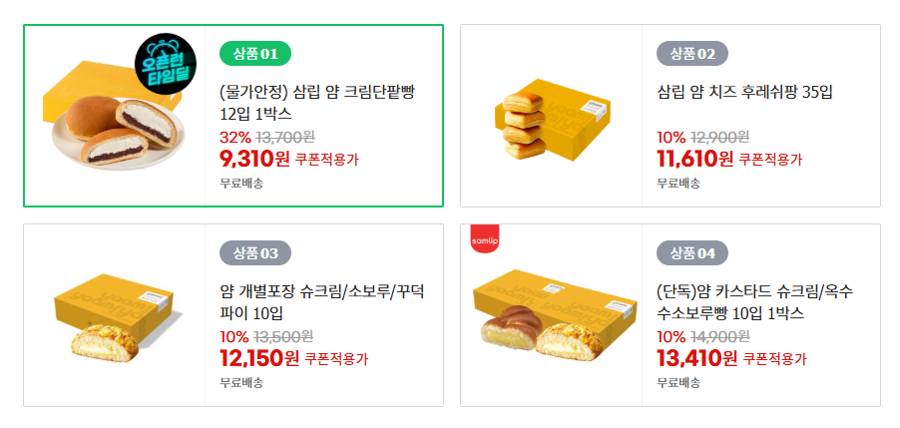Open 삼립 얌 크림단팥빵 12입 title link

316,103
